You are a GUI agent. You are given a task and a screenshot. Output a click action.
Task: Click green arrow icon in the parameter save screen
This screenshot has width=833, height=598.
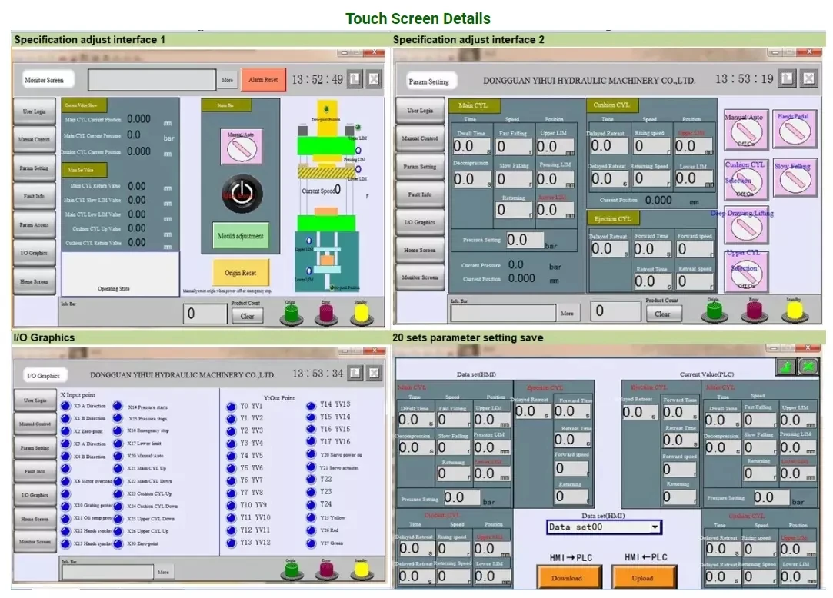pos(786,367)
